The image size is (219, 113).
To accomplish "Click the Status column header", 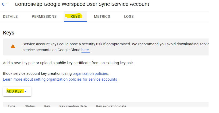I will [x=30, y=106].
